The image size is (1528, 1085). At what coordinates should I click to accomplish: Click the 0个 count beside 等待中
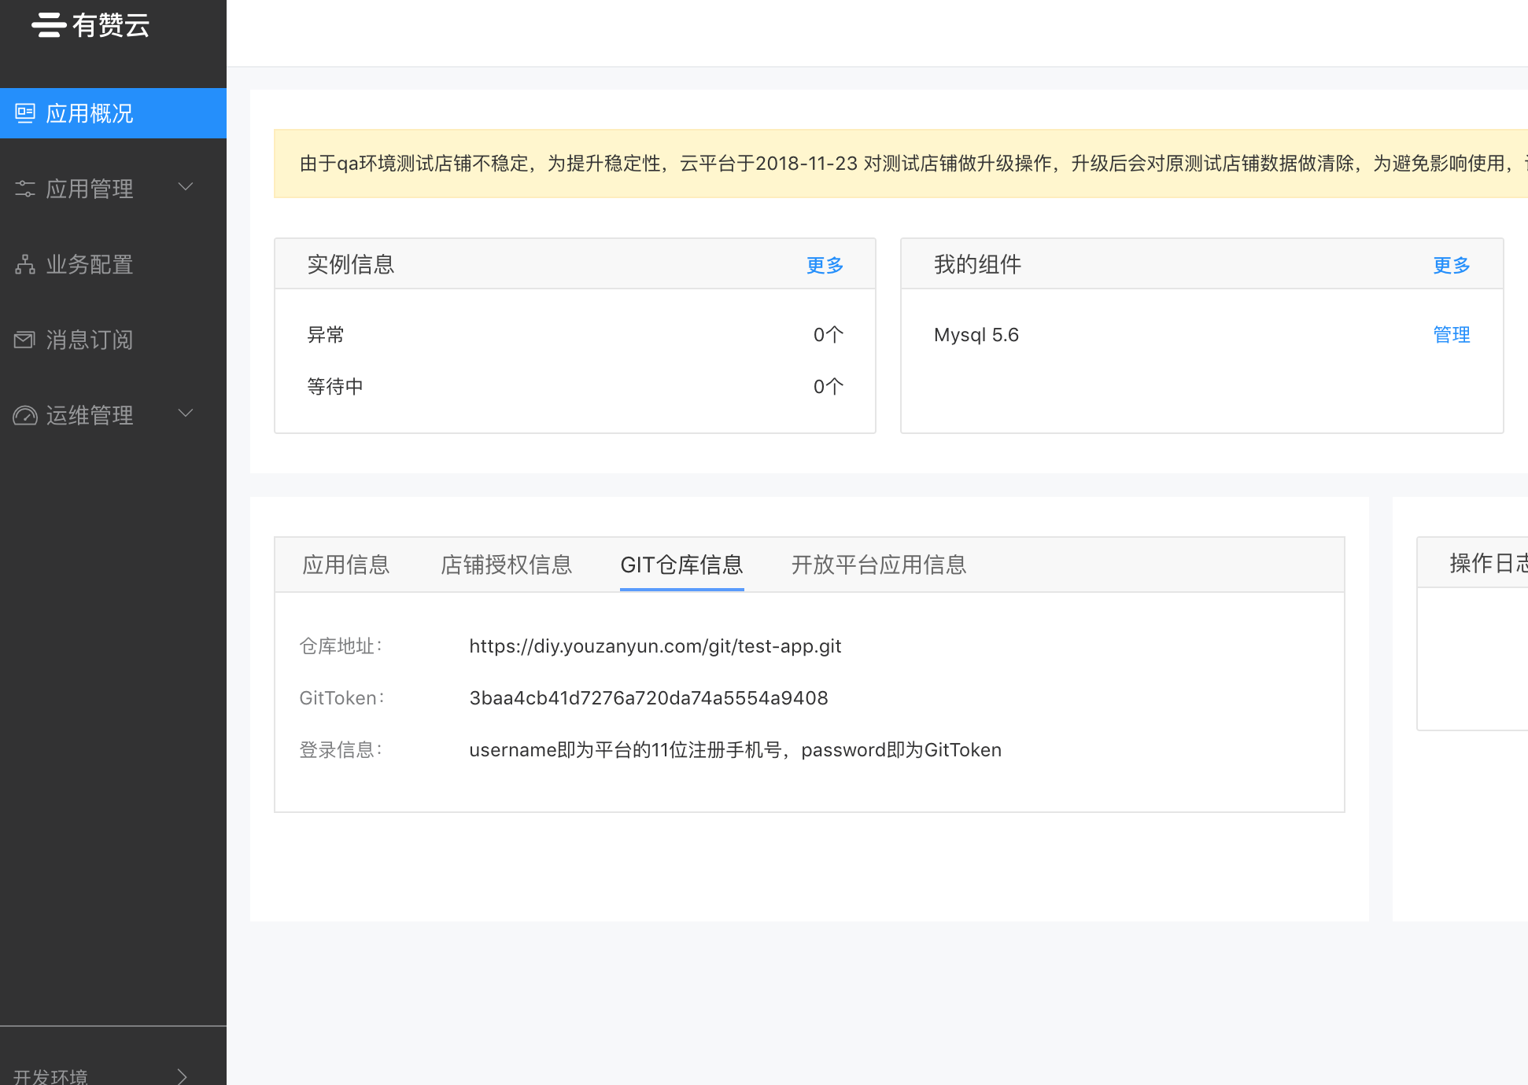point(829,387)
